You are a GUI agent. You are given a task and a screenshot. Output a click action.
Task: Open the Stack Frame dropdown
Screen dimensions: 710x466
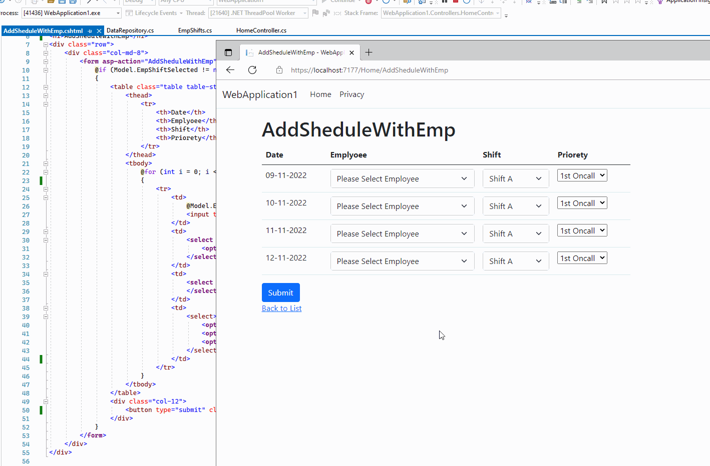[x=441, y=13]
